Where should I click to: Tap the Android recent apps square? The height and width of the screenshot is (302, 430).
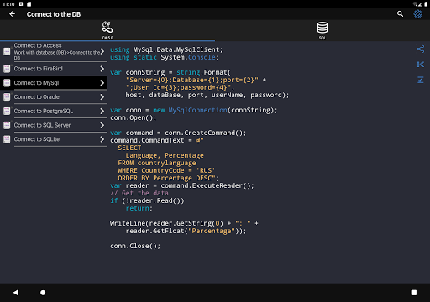point(414,293)
